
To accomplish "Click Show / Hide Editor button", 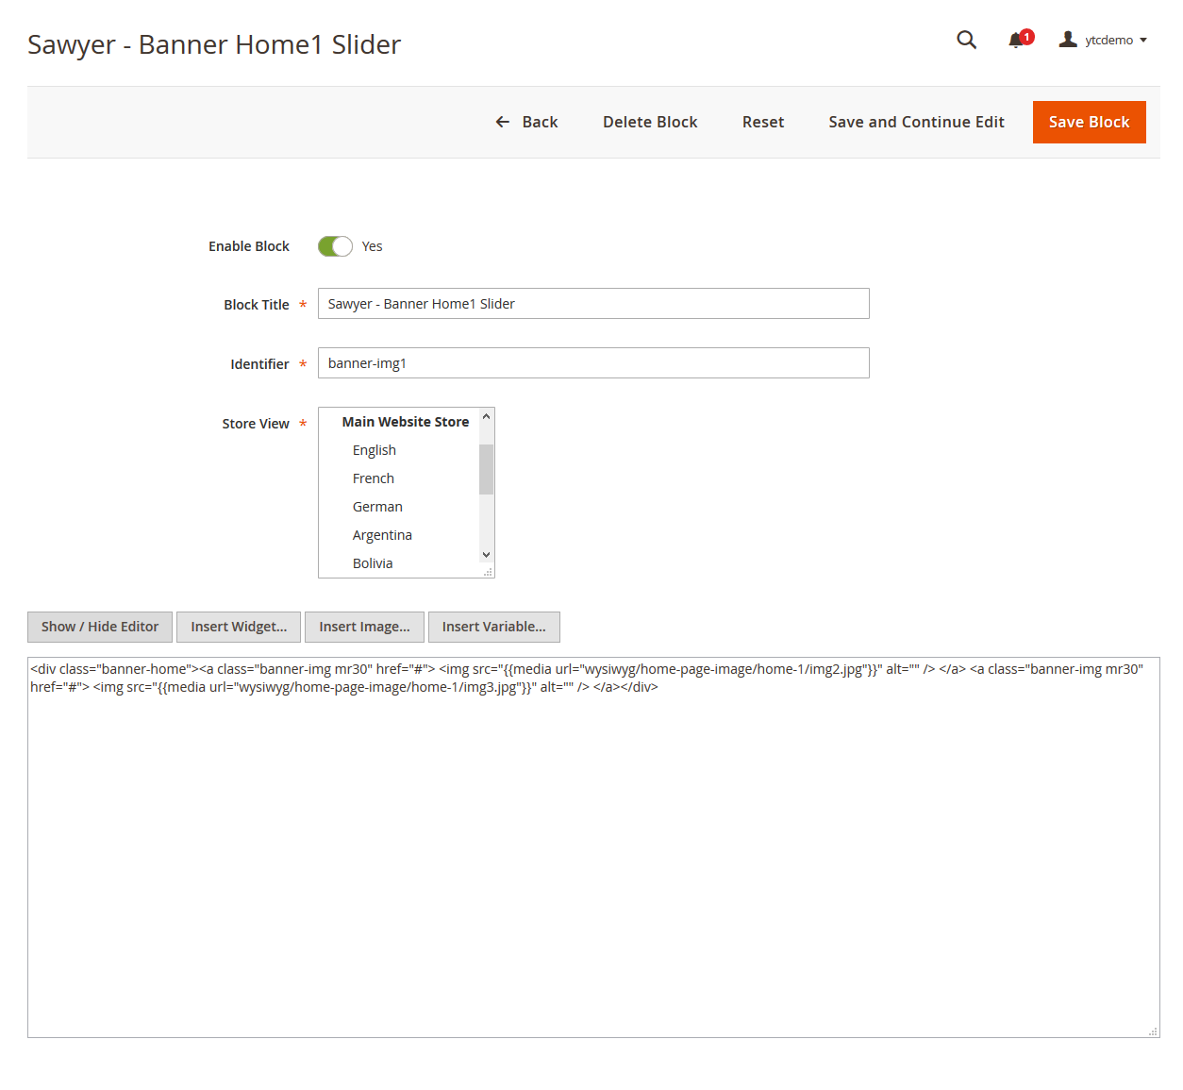I will tap(100, 627).
